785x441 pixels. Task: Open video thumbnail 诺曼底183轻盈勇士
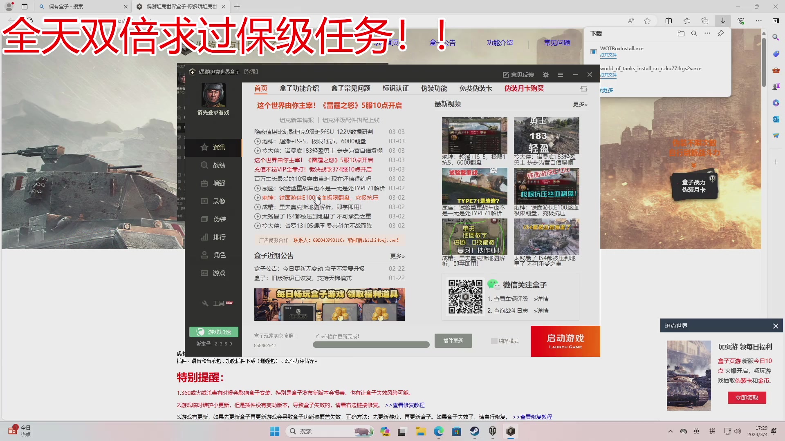[547, 136]
